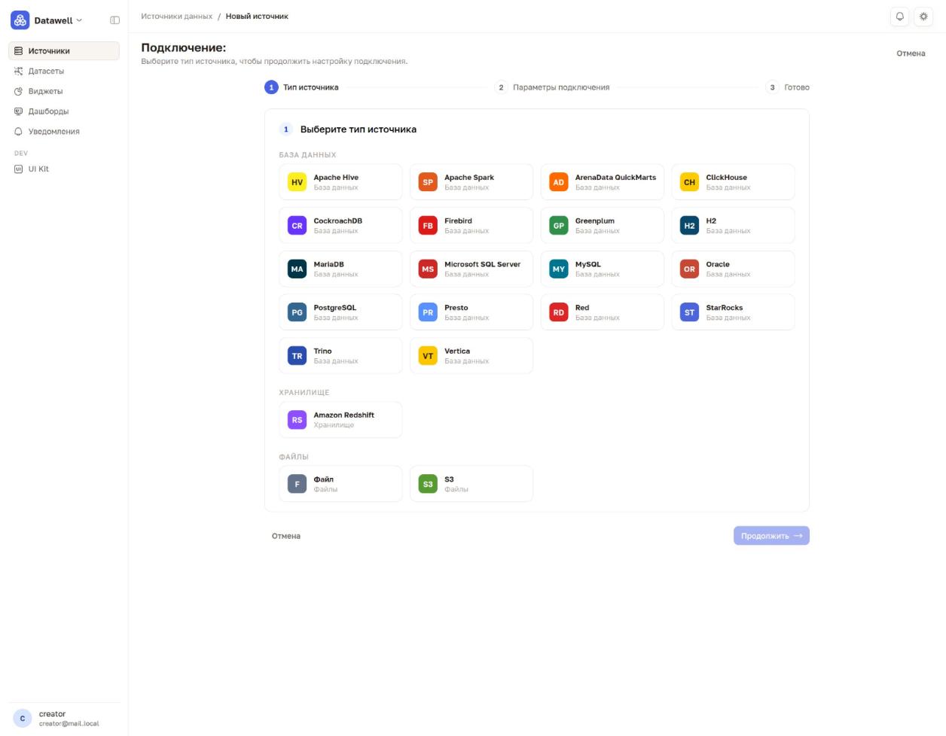Viewport: 946px width, 736px height.
Task: Pick the MariaDB MA icon
Action: coord(298,269)
